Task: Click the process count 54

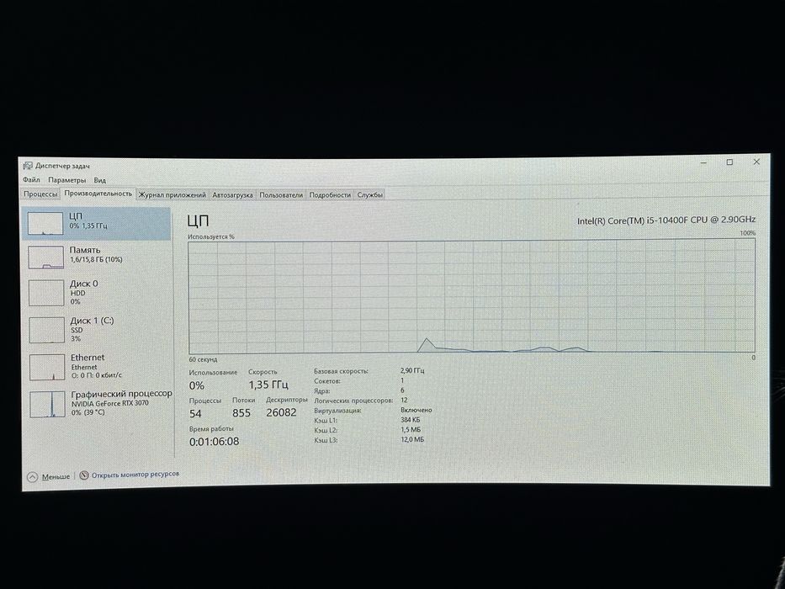Action: (x=195, y=414)
